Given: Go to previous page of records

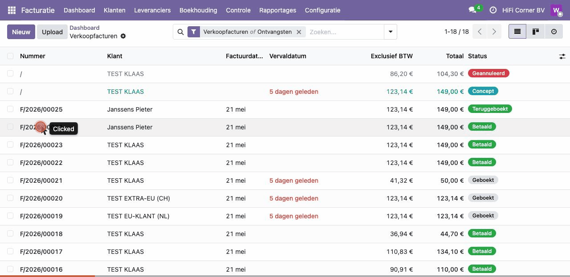Looking at the screenshot, I should coord(480,32).
